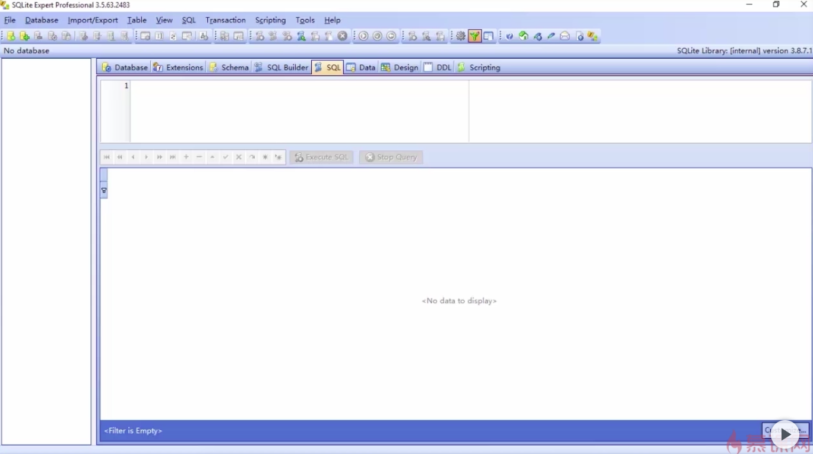Click line number 1 in editor gutter

[126, 86]
